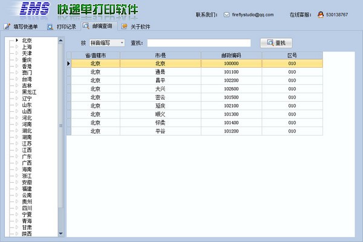Viewport: 363px width, 242px height.
Task: Click the 查找 search text field
Action: click(x=198, y=43)
